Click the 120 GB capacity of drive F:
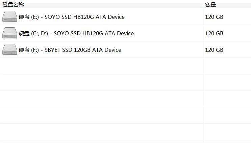The height and width of the screenshot is (143, 251). pyautogui.click(x=214, y=50)
